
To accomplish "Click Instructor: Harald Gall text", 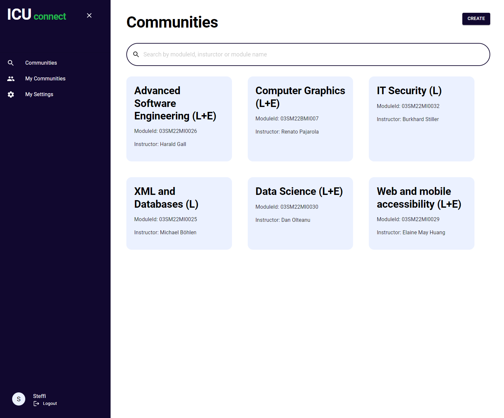I will click(x=160, y=144).
